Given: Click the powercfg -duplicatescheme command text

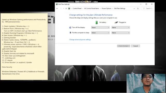Looking at the screenshot, I should (x=22, y=48).
